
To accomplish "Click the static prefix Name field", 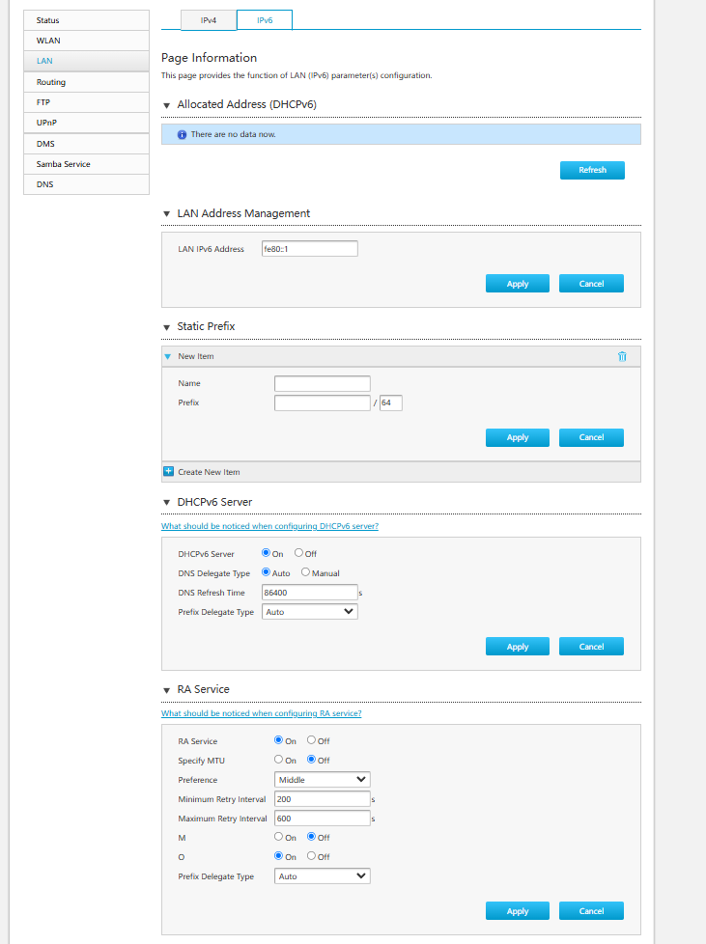I will coord(322,383).
